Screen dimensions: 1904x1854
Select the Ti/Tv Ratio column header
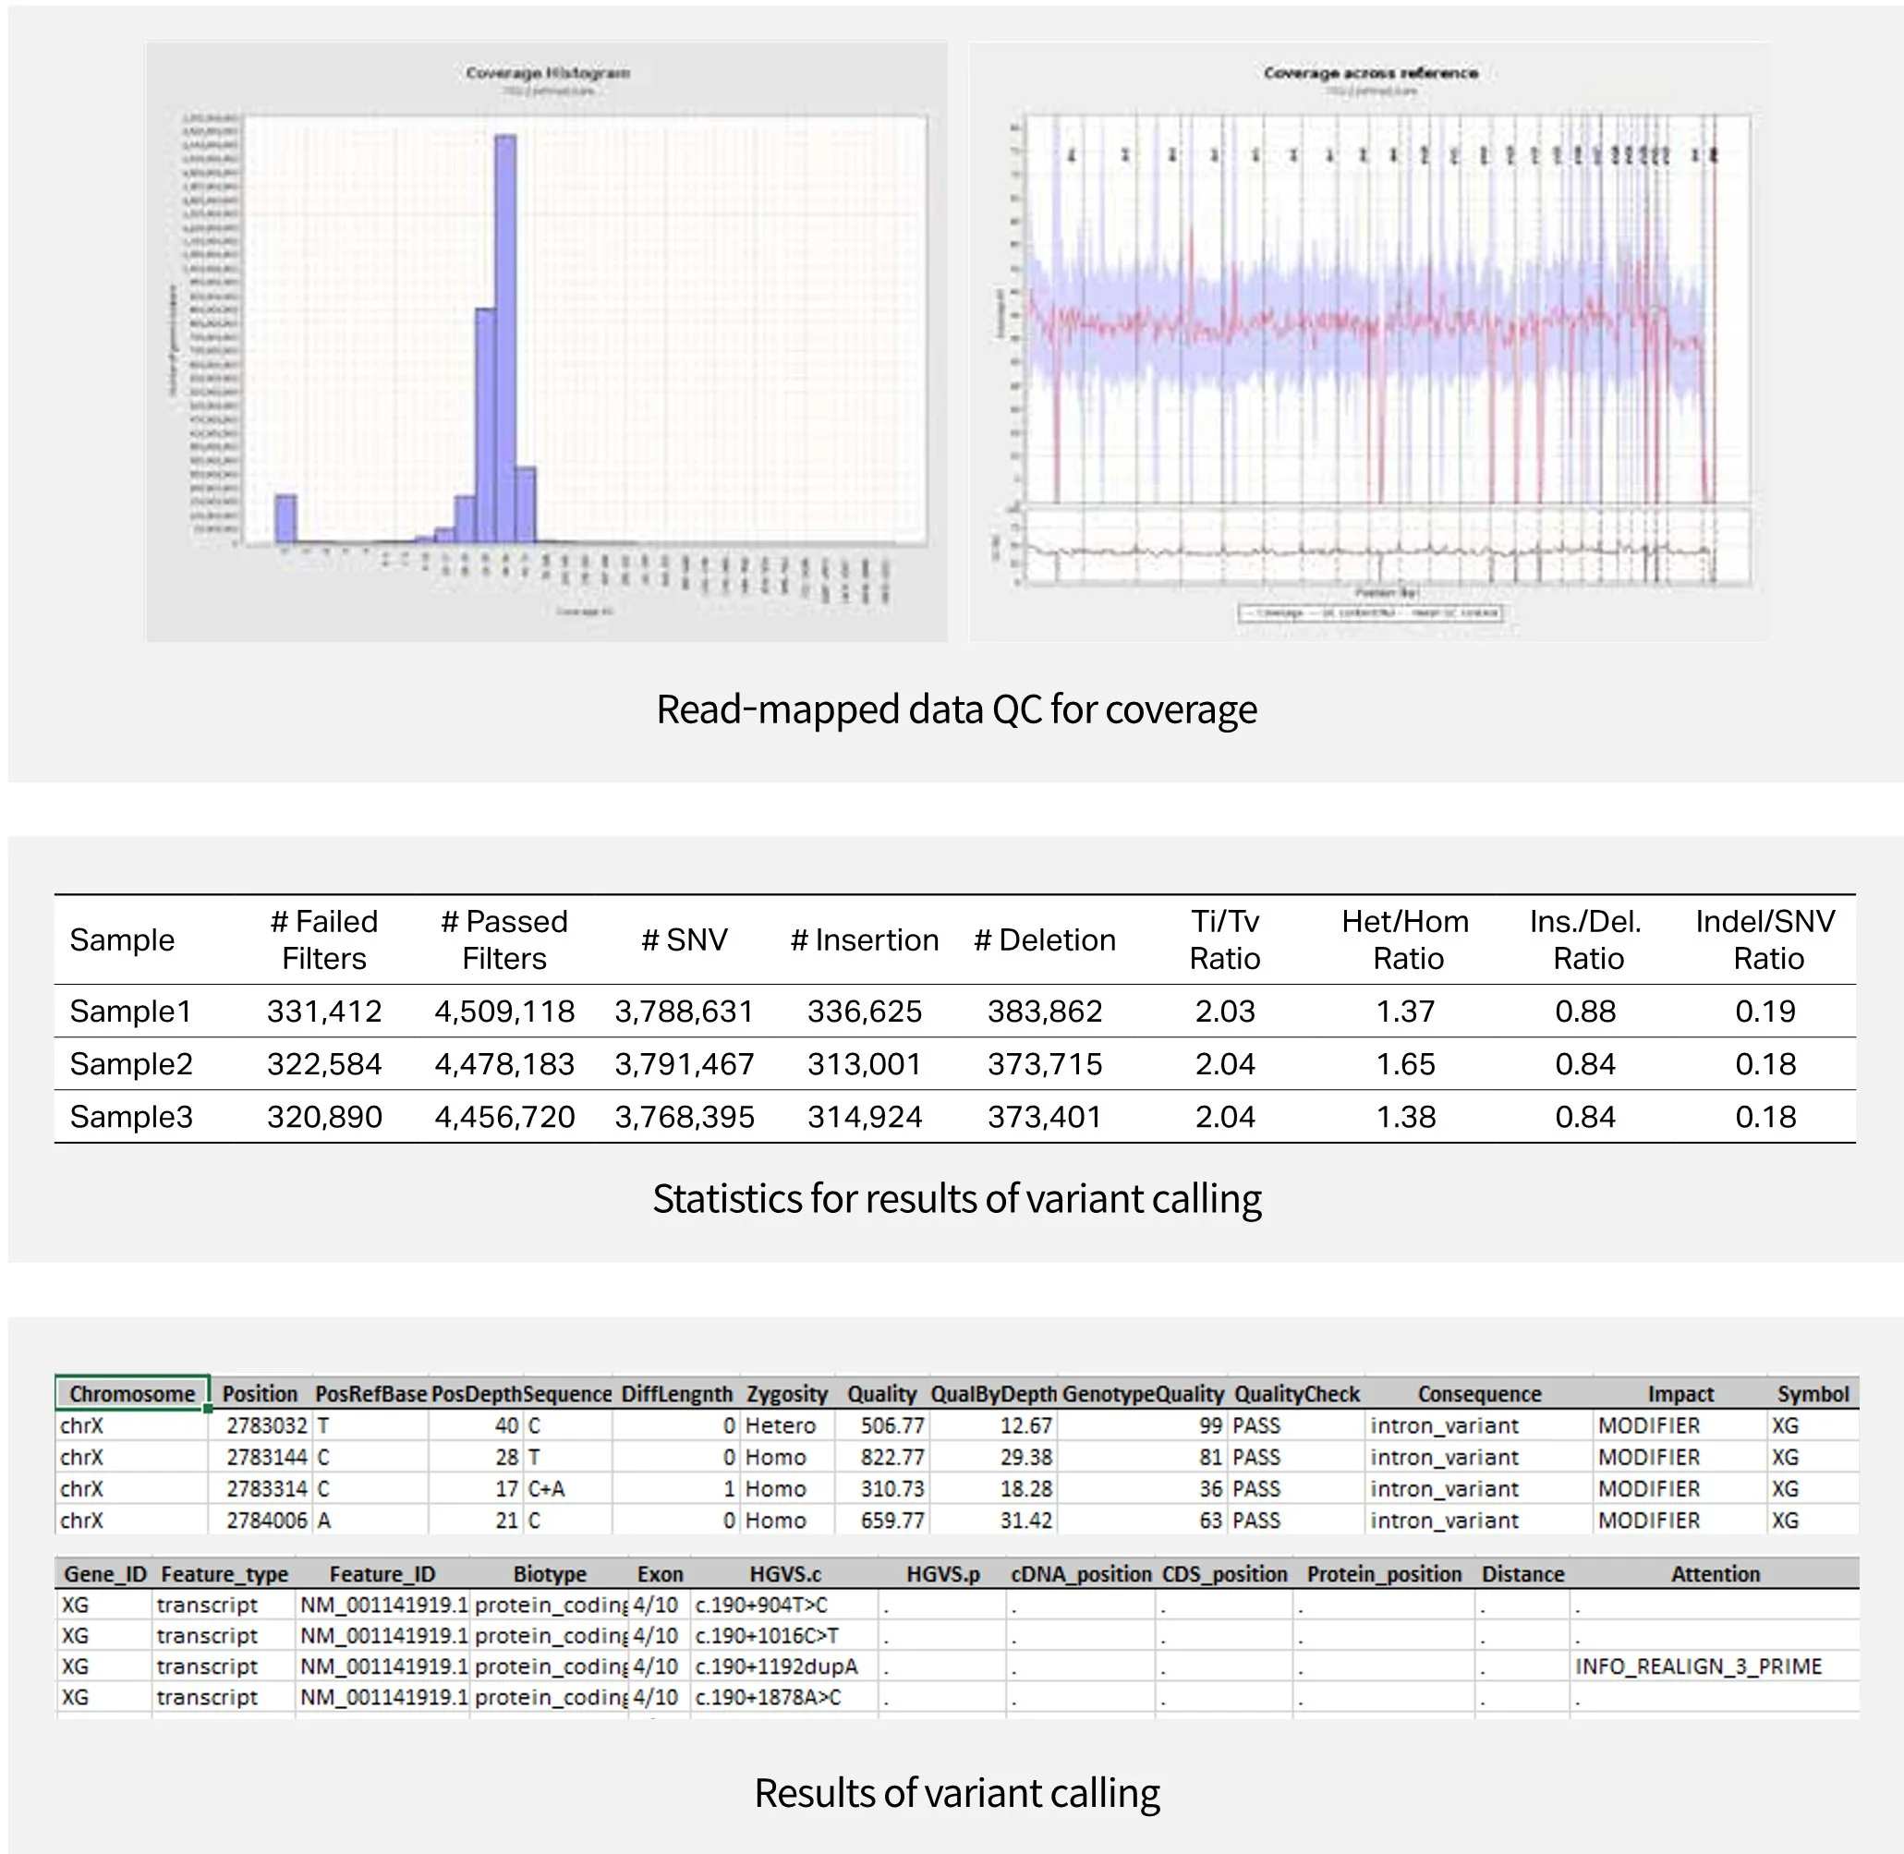click(x=1226, y=939)
